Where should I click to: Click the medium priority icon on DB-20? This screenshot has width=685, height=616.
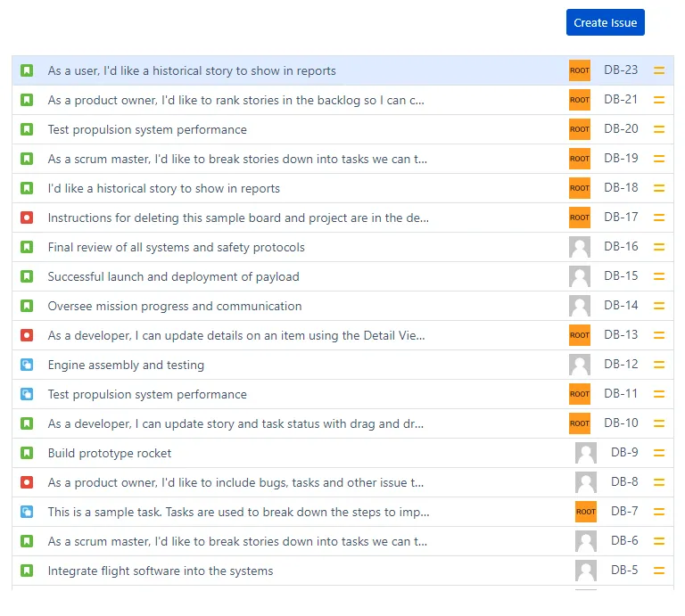659,129
